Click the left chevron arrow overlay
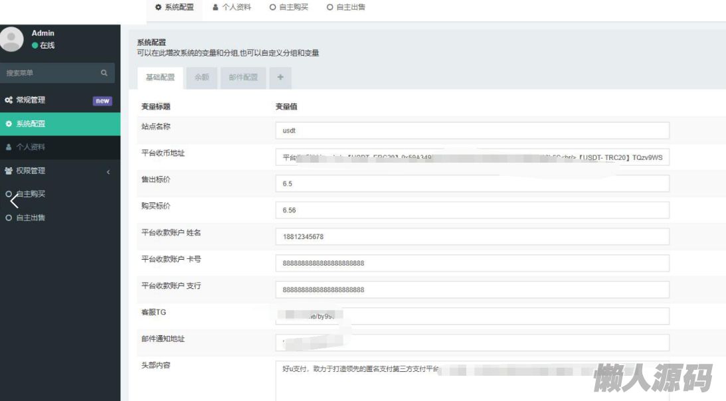 14,200
